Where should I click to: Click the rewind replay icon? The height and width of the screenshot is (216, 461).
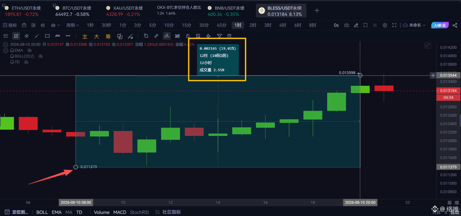click(43, 25)
